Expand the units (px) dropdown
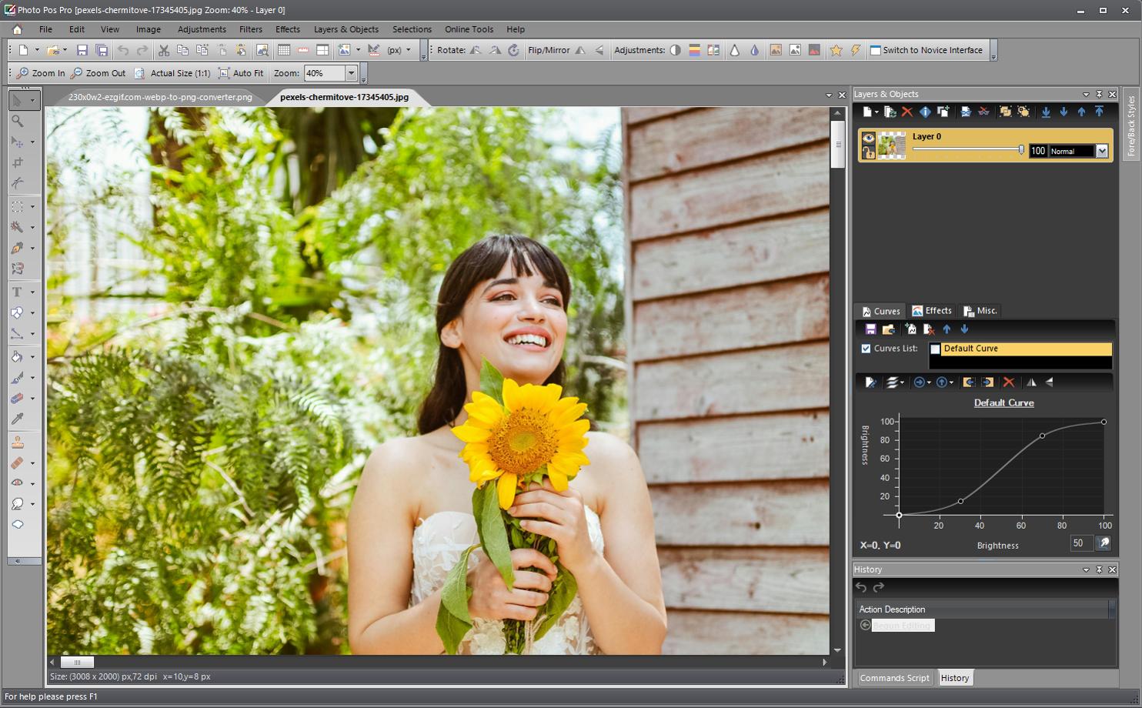Screen dimensions: 1142x708 coord(409,50)
